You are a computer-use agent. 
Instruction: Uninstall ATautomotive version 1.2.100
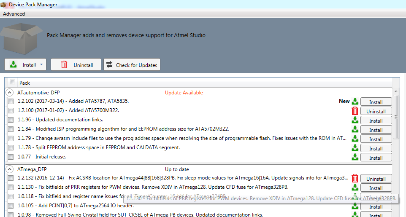[x=376, y=111]
